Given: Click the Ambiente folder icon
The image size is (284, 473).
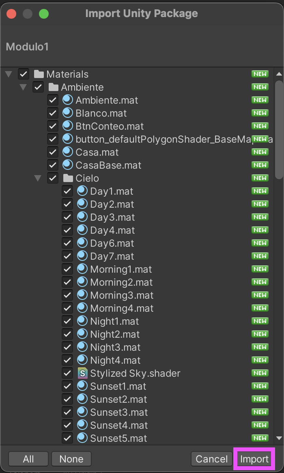Looking at the screenshot, I should pyautogui.click(x=53, y=87).
